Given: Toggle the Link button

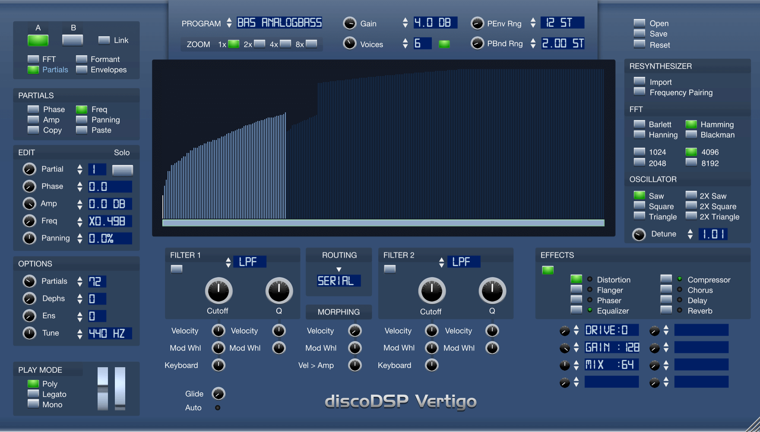Looking at the screenshot, I should tap(104, 40).
